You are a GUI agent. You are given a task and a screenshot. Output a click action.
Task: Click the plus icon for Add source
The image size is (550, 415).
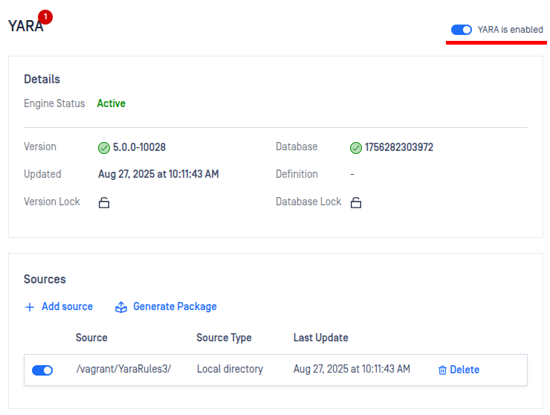coord(30,307)
